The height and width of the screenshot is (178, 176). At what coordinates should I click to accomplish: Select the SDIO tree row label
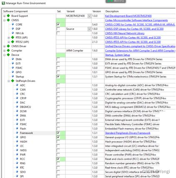pos(23,172)
